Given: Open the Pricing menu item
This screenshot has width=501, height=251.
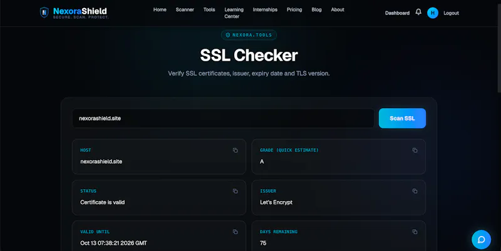Looking at the screenshot, I should click(294, 9).
